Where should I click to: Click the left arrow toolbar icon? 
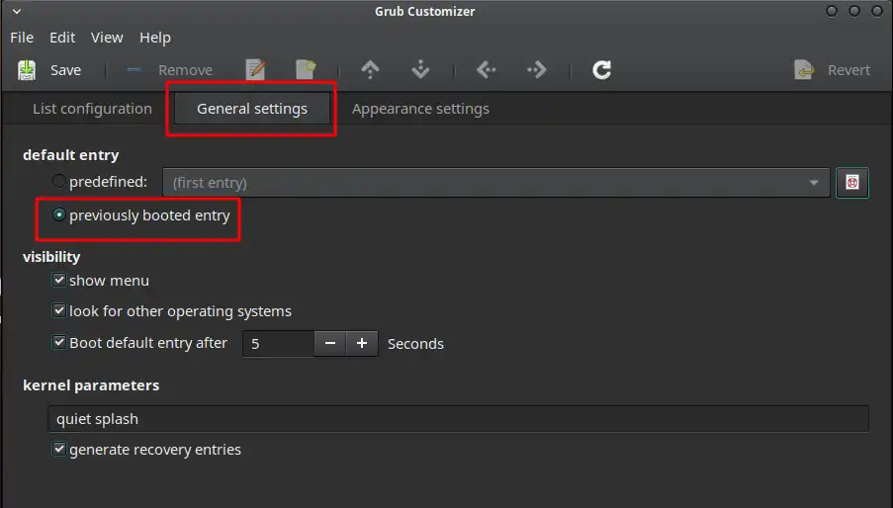(486, 69)
